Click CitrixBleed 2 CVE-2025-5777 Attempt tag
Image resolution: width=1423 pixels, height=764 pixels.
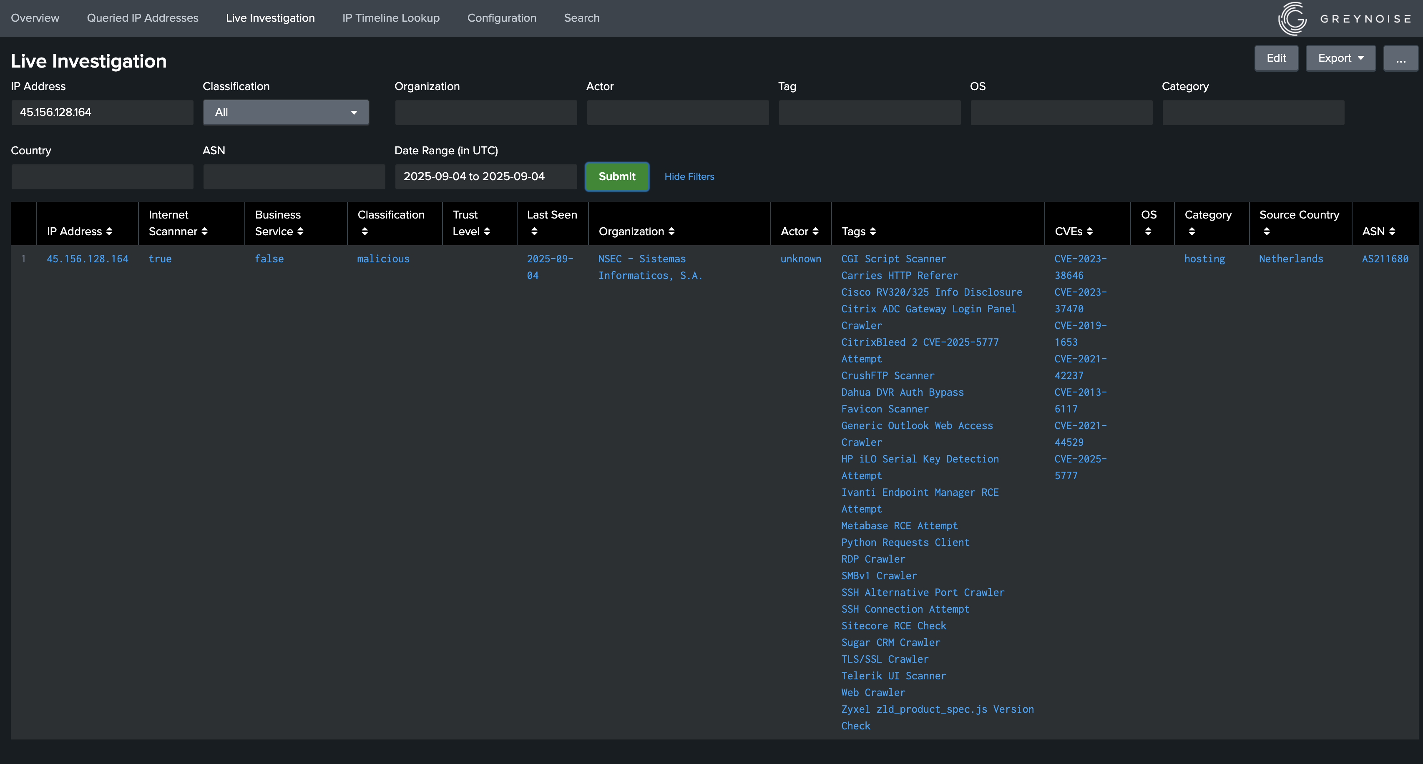click(x=920, y=350)
